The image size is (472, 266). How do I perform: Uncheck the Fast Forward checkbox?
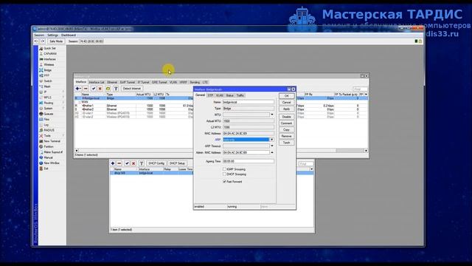coord(224,182)
